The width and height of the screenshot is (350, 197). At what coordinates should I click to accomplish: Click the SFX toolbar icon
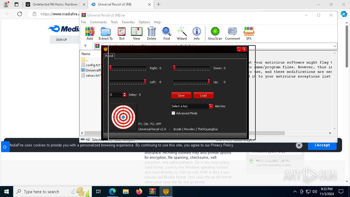[249, 33]
